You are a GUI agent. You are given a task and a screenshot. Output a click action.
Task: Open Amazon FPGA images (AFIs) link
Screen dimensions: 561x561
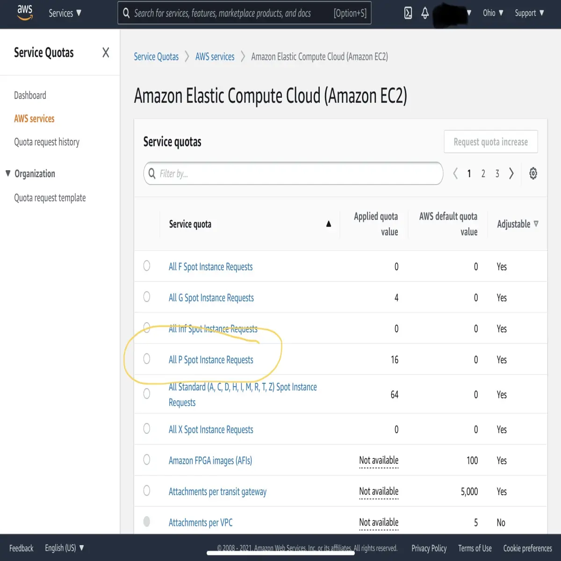pyautogui.click(x=210, y=460)
